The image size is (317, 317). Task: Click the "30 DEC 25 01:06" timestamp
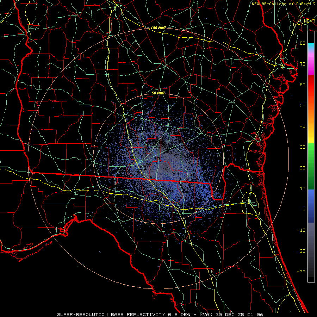pos(240,315)
